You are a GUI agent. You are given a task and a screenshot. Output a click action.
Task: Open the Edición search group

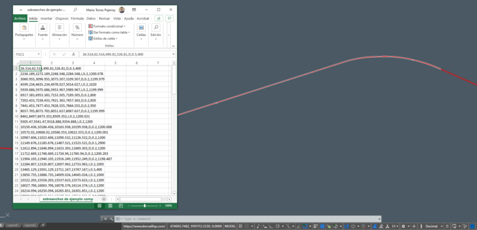point(156,32)
